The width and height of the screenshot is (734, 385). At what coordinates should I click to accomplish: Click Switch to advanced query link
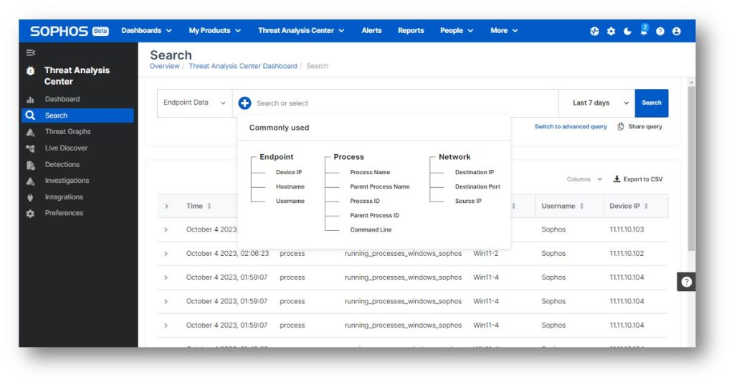coord(570,127)
